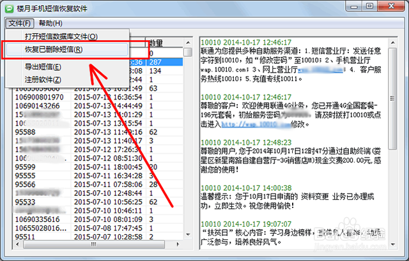Click the count cell 63
The width and height of the screenshot is (409, 261).
click(x=153, y=88)
